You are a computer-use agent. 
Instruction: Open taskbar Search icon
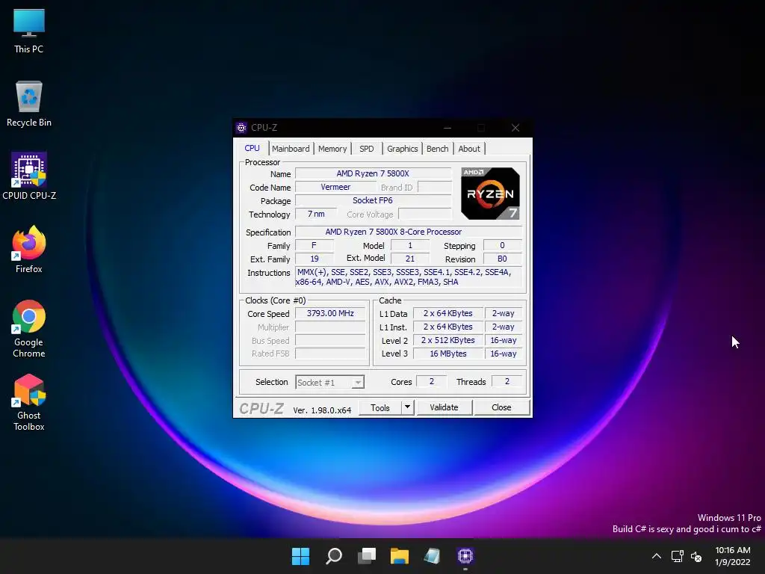tap(334, 556)
